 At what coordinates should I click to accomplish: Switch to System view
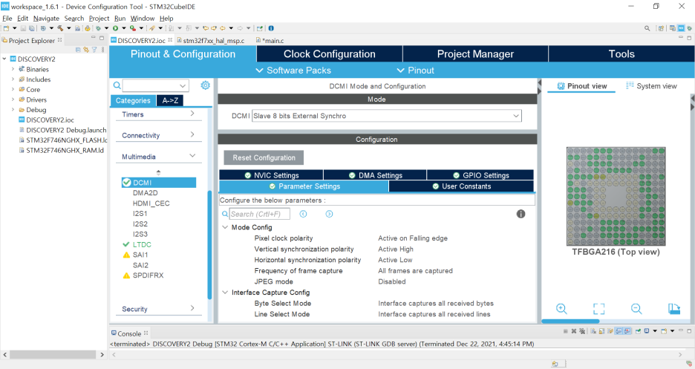651,86
